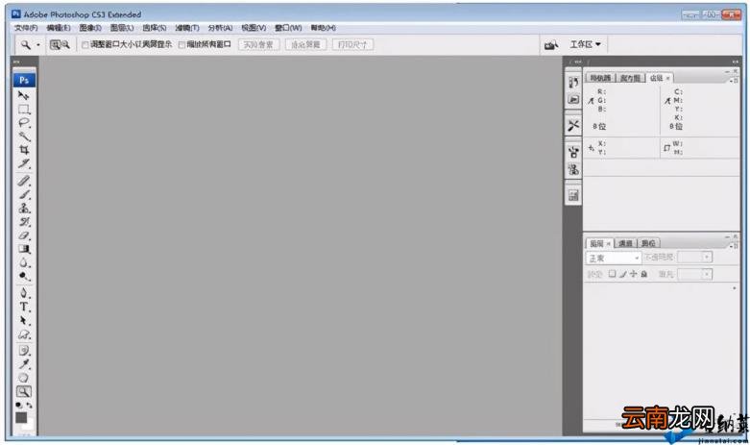This screenshot has width=750, height=445.
Task: Click the 不透明度 opacity value field
Action: [x=690, y=258]
